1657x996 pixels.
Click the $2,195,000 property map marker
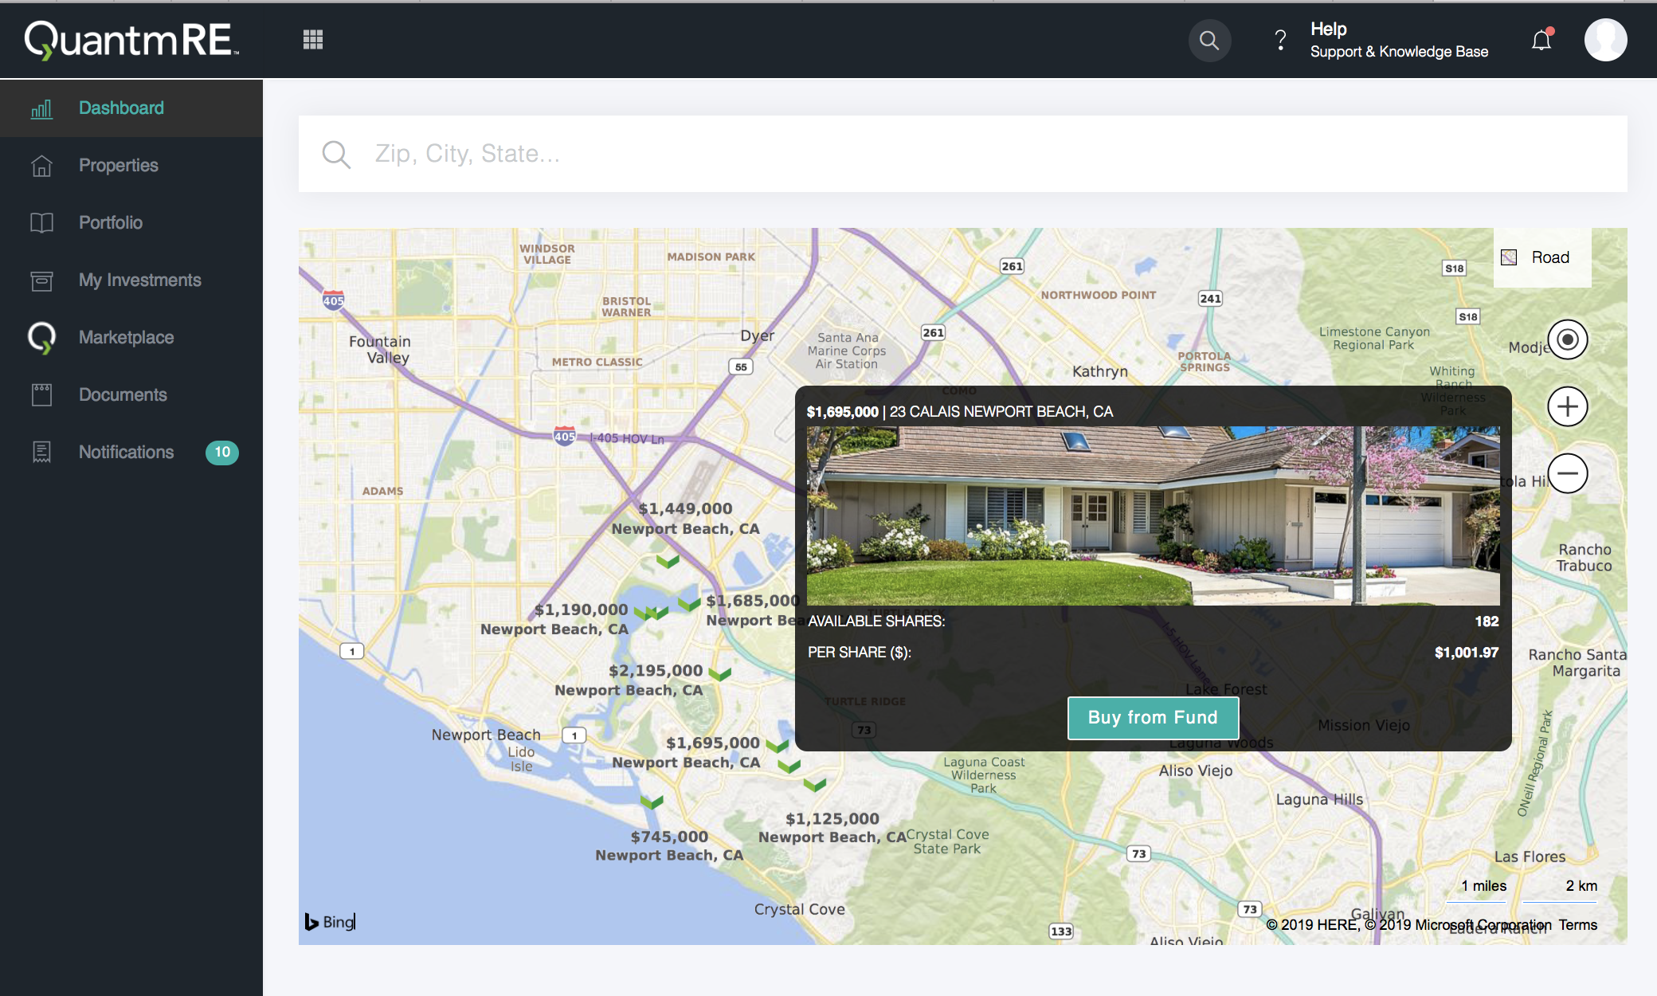pyautogui.click(x=719, y=674)
